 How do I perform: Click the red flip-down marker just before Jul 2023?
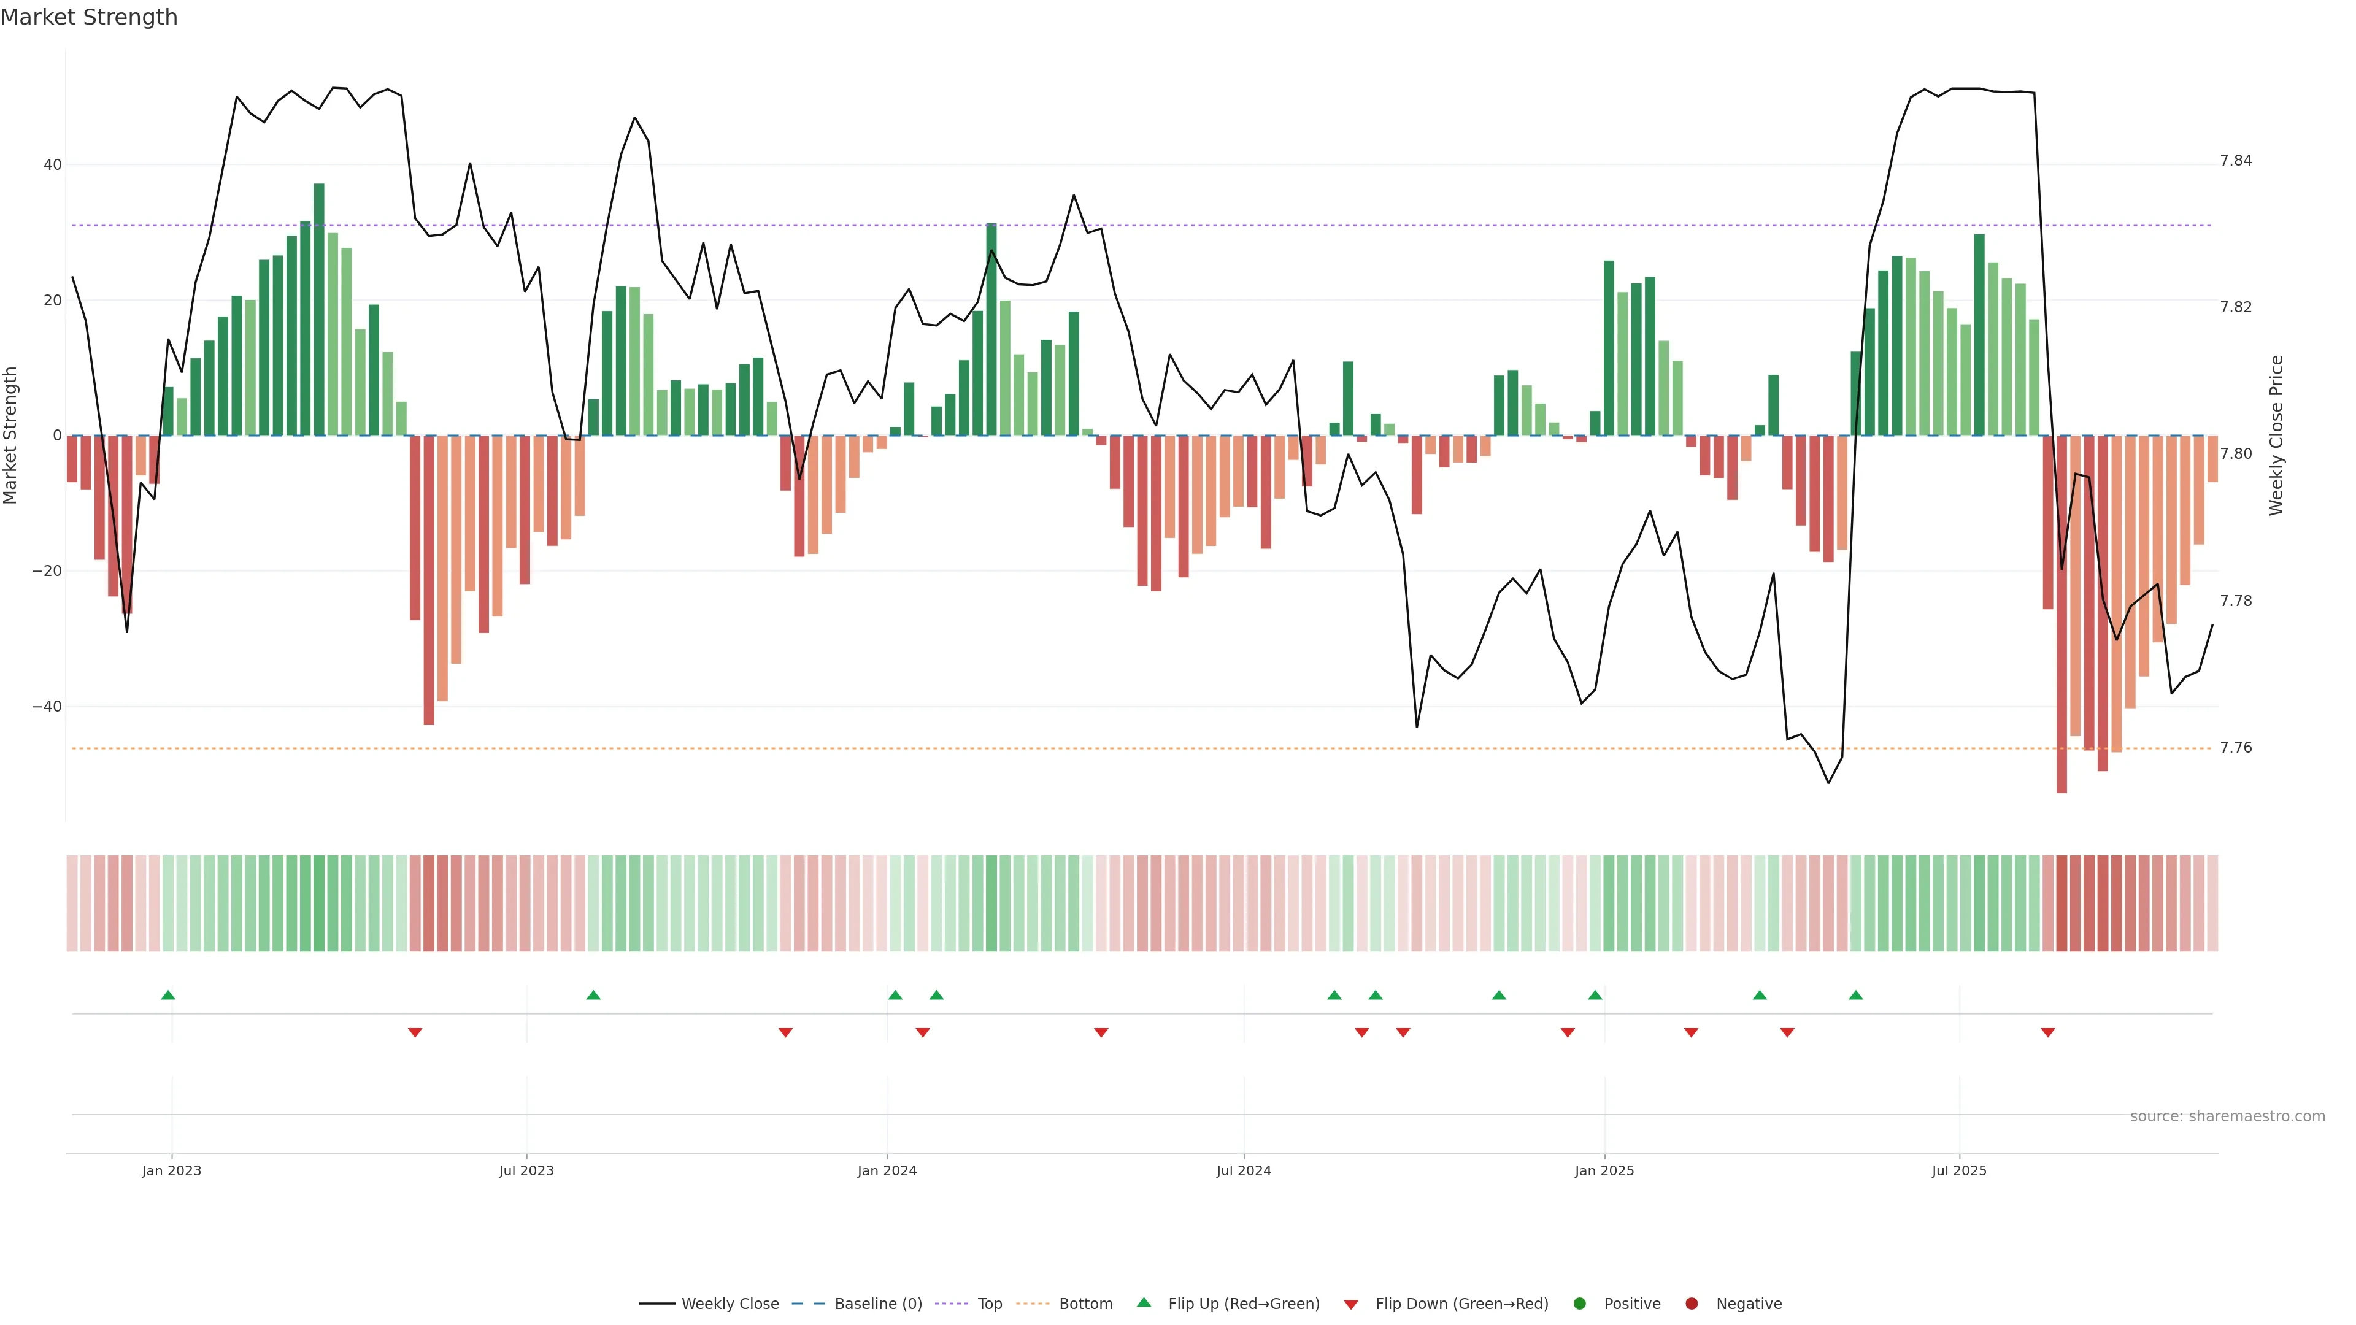tap(415, 1032)
